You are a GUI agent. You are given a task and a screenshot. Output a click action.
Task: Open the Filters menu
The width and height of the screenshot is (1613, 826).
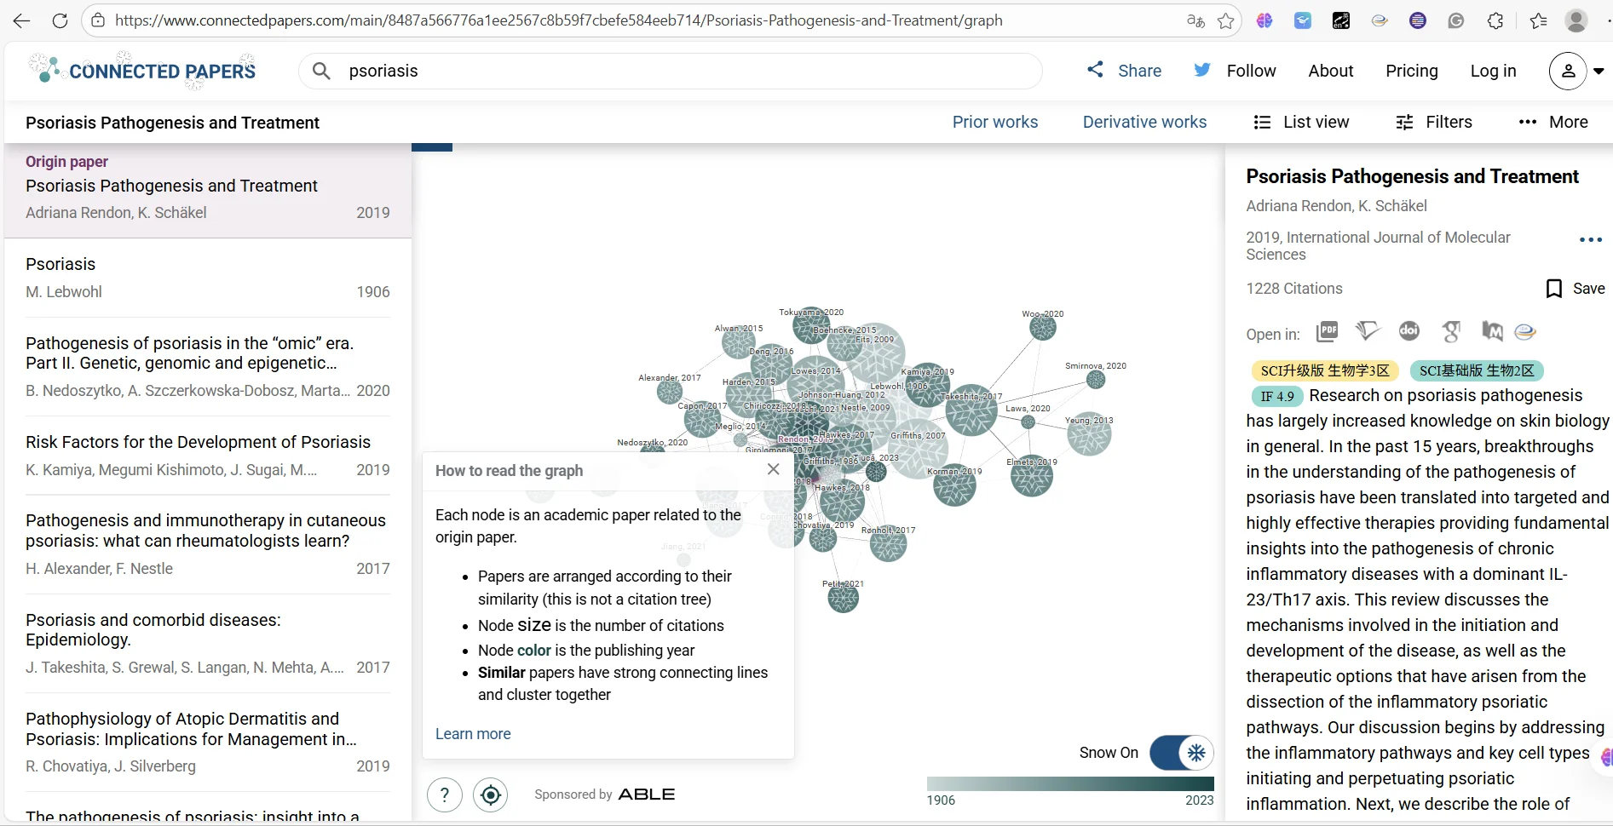coord(1434,122)
